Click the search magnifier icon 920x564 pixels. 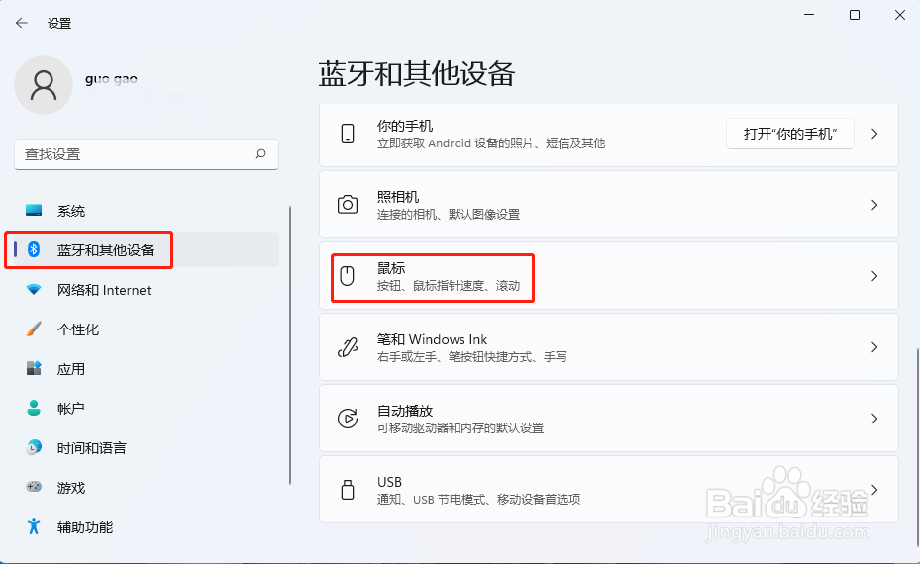[x=260, y=154]
